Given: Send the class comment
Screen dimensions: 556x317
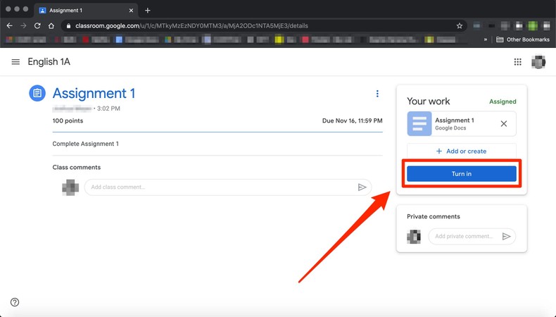Looking at the screenshot, I should (362, 187).
